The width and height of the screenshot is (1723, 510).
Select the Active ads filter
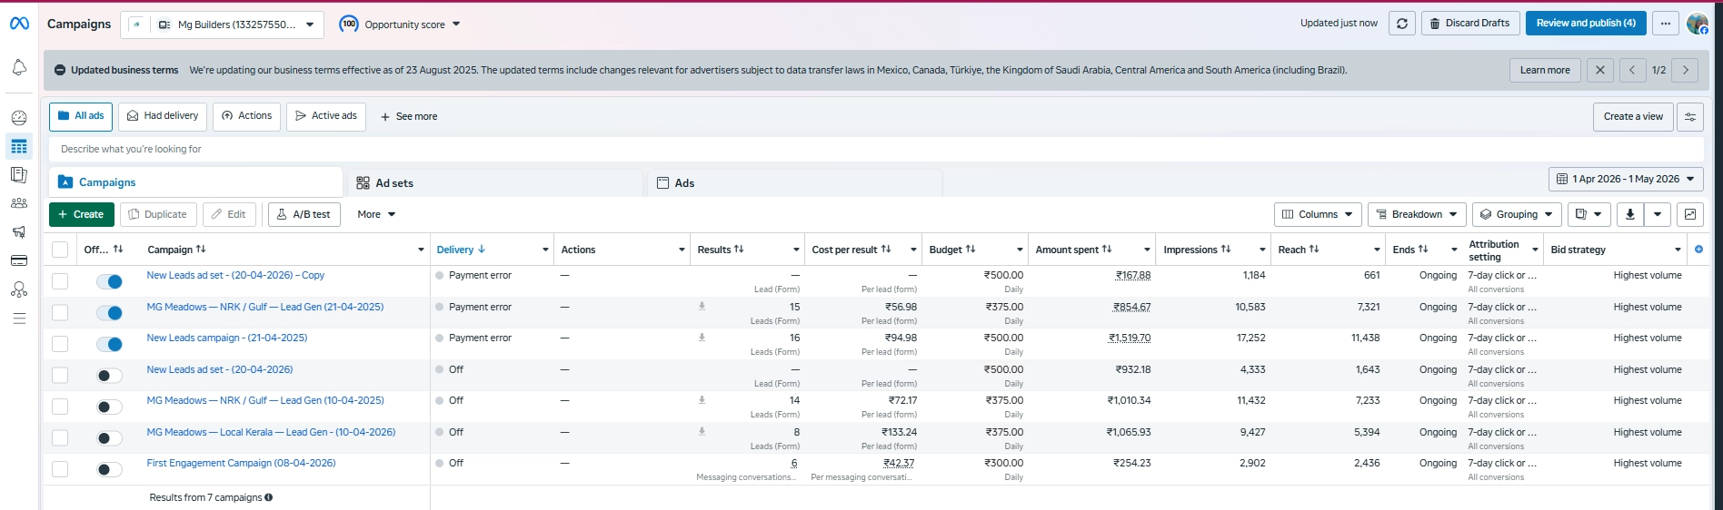coord(326,116)
